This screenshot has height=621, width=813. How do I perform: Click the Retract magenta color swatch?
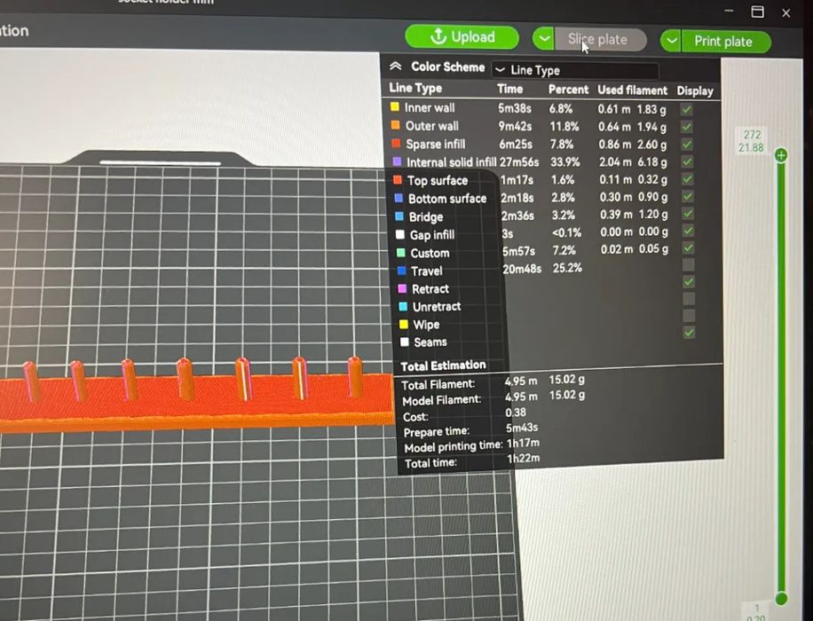(402, 288)
